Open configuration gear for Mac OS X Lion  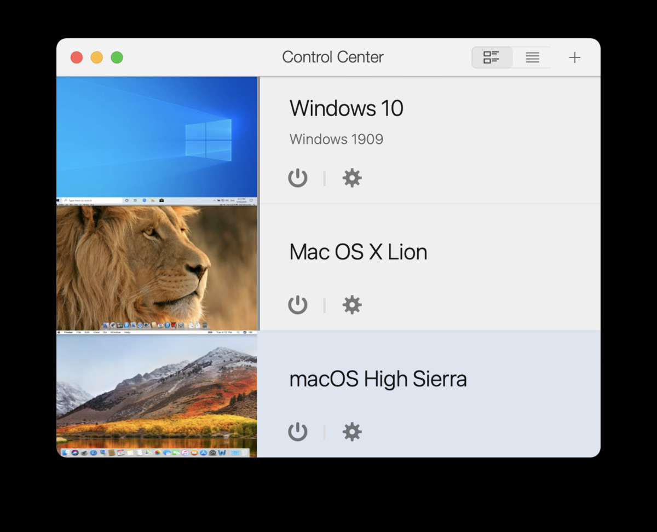click(352, 305)
